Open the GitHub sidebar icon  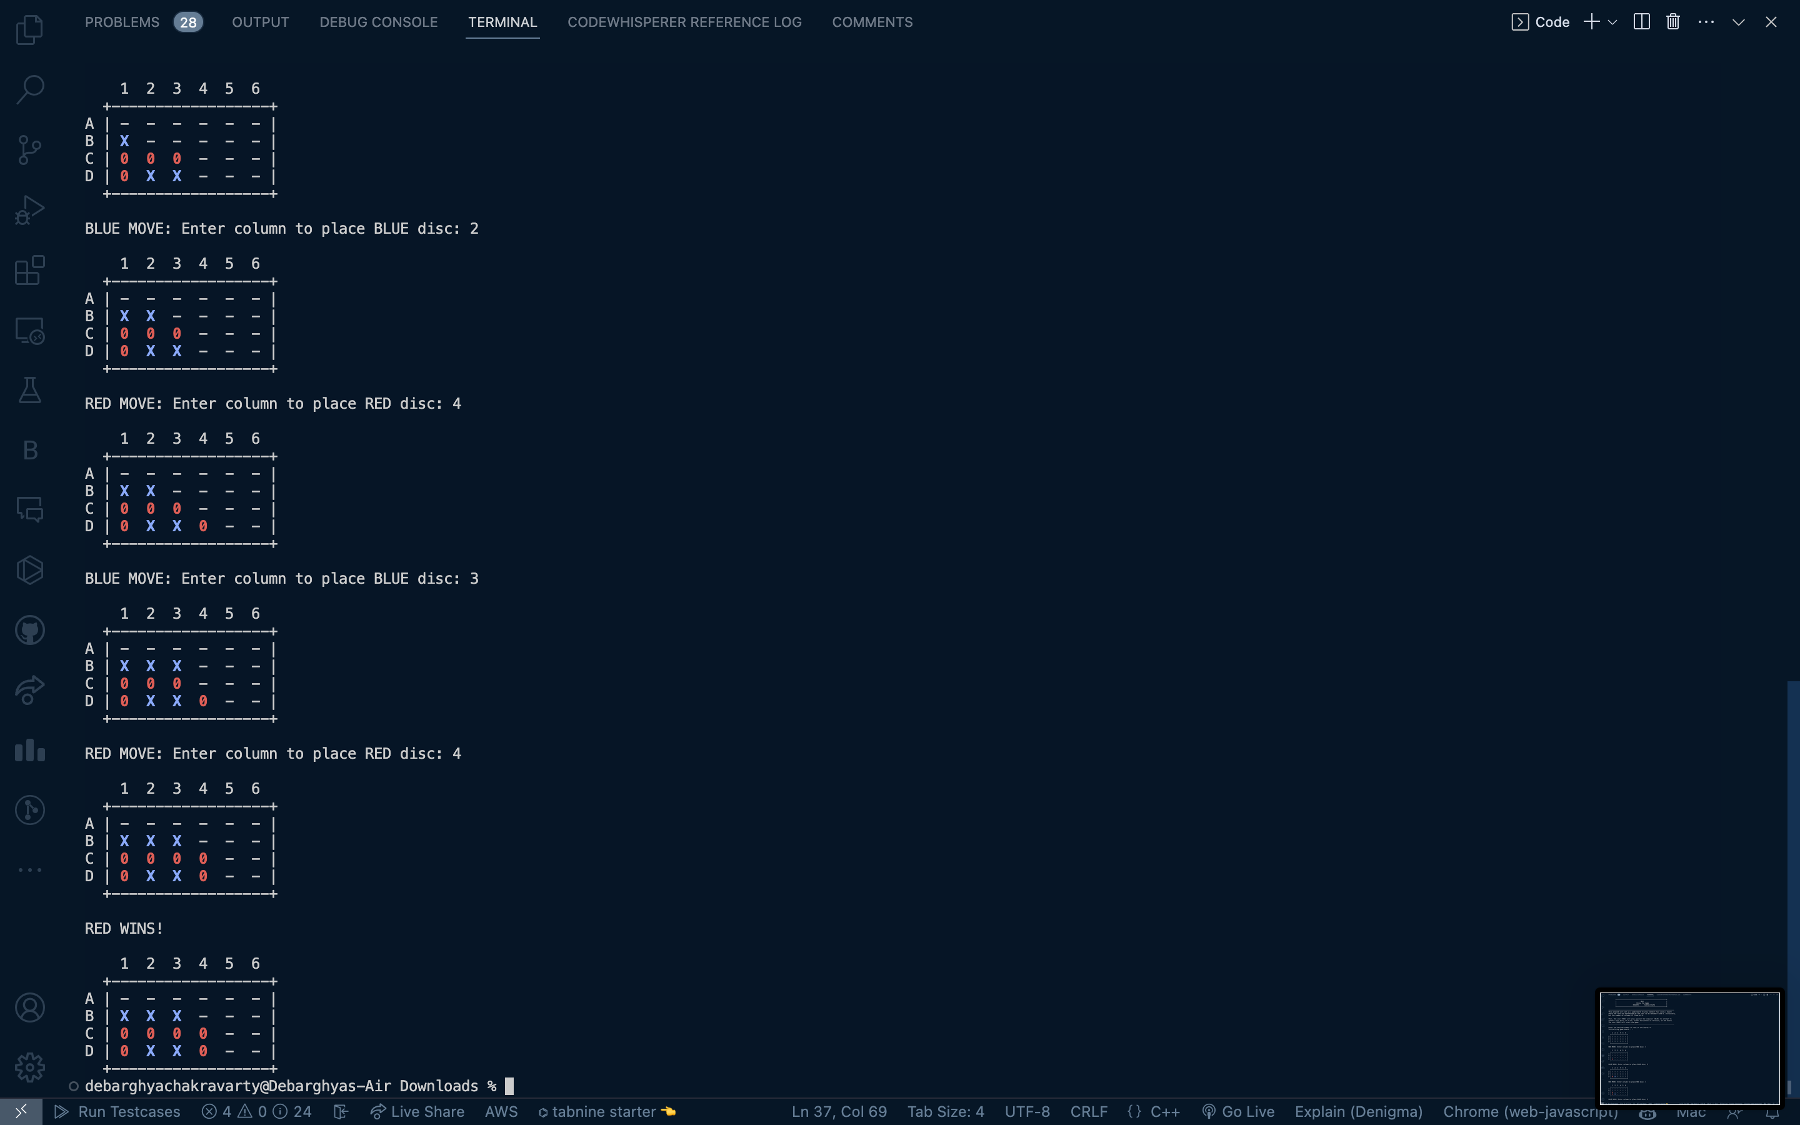point(30,630)
